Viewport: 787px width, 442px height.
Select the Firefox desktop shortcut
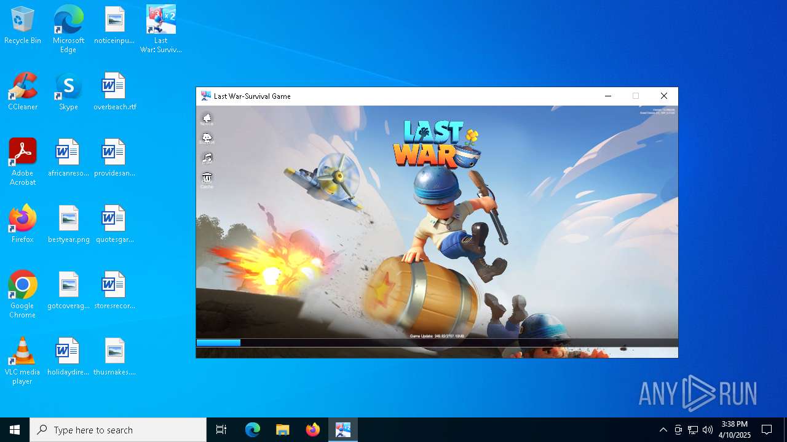pyautogui.click(x=23, y=224)
